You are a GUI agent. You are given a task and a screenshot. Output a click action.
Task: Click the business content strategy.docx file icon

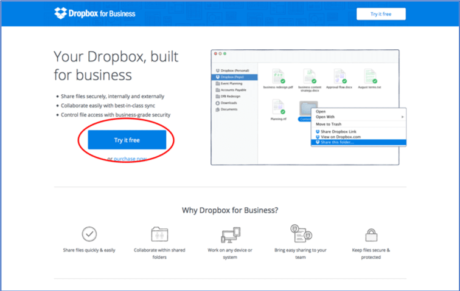point(309,76)
